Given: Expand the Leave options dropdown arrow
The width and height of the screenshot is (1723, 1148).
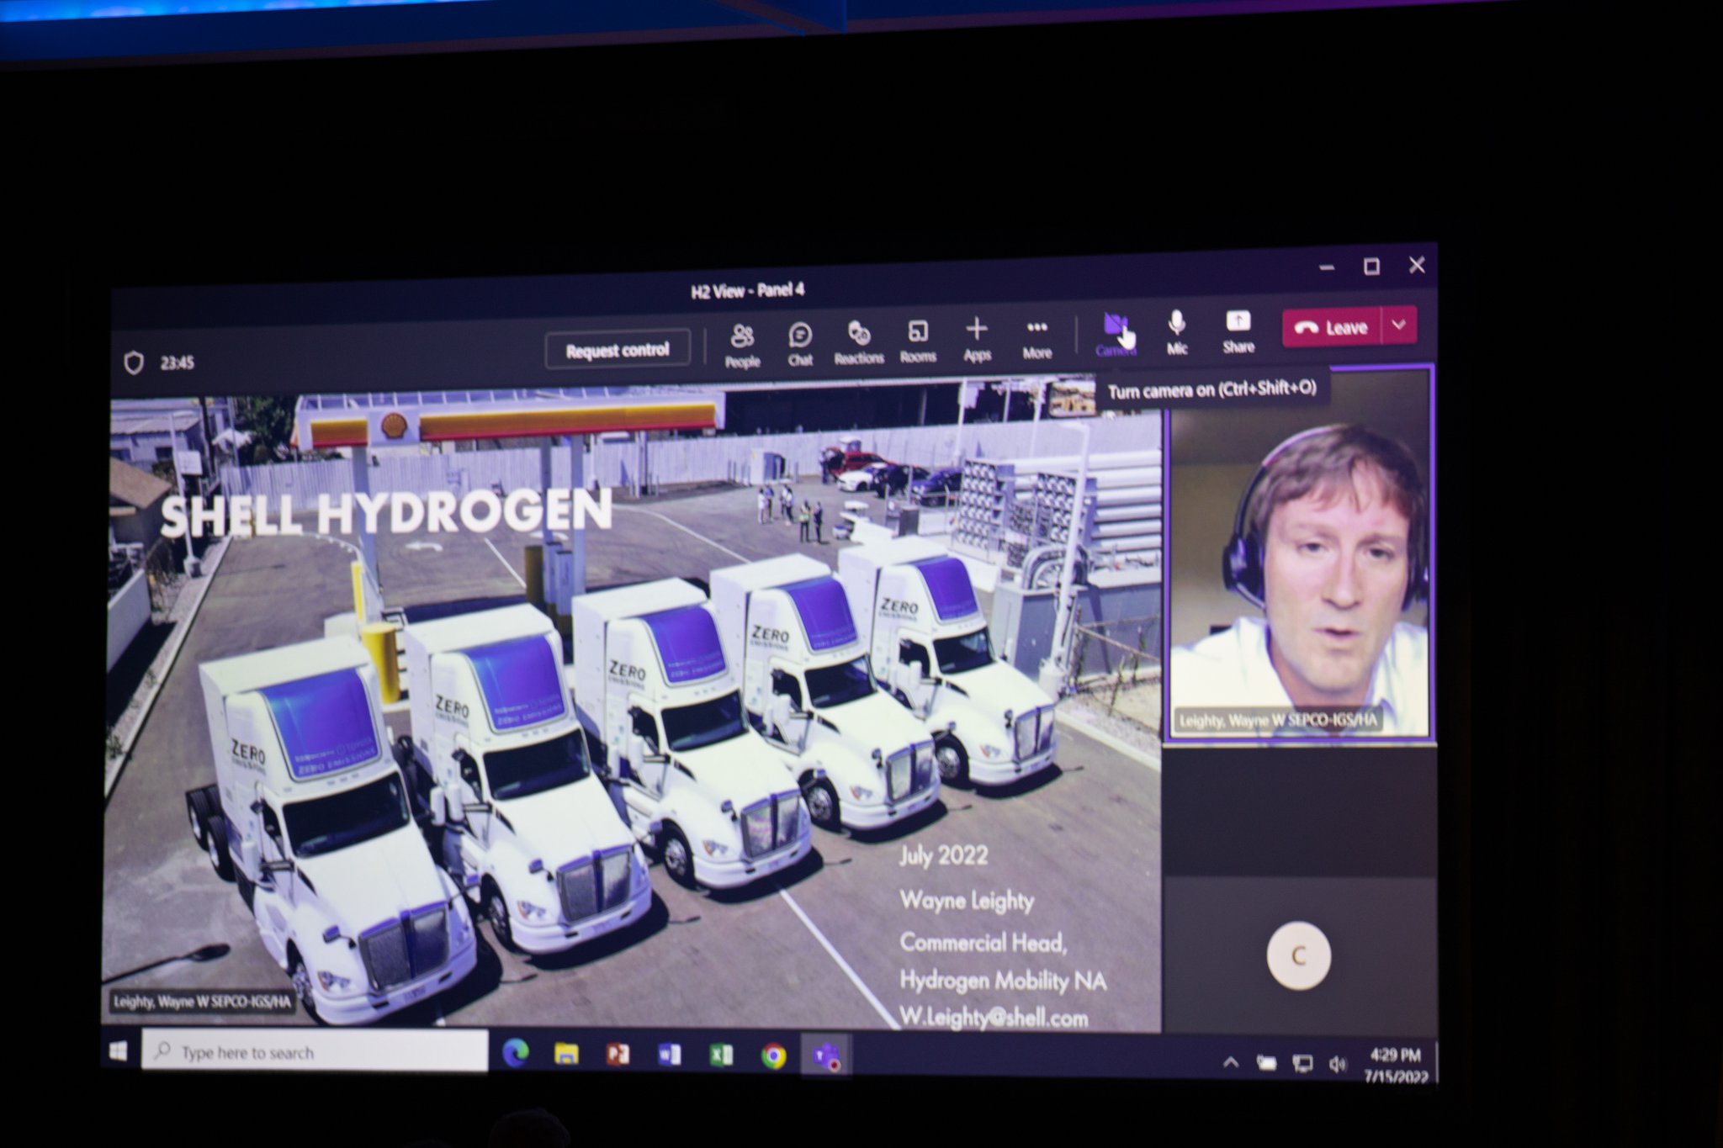Looking at the screenshot, I should pyautogui.click(x=1399, y=325).
